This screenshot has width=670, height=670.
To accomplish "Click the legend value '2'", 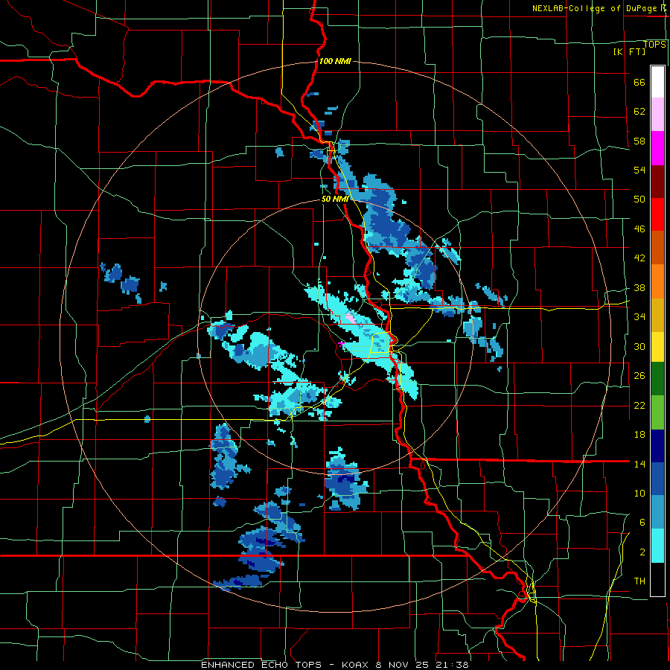I will click(x=642, y=552).
